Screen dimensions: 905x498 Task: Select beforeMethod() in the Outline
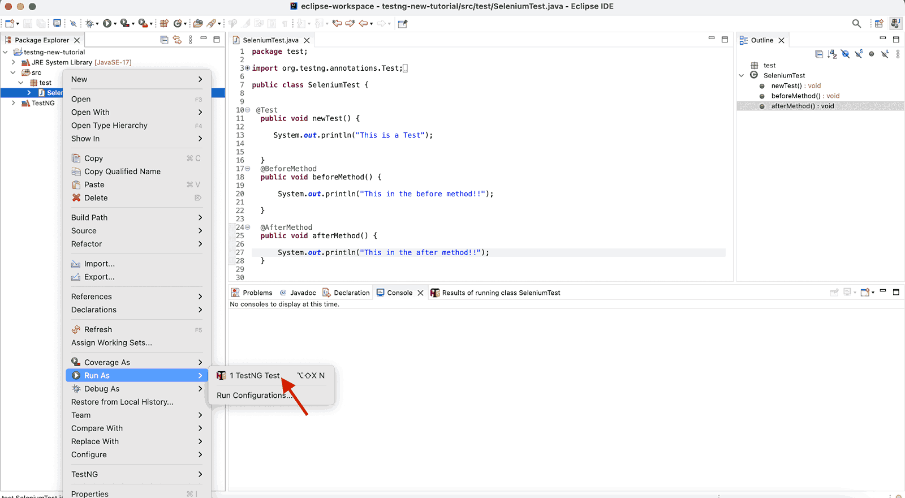[x=805, y=96]
